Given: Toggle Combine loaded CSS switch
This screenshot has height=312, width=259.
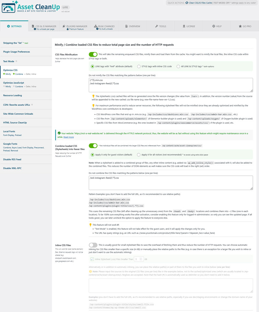Looking at the screenshot, I should (x=93, y=146).
